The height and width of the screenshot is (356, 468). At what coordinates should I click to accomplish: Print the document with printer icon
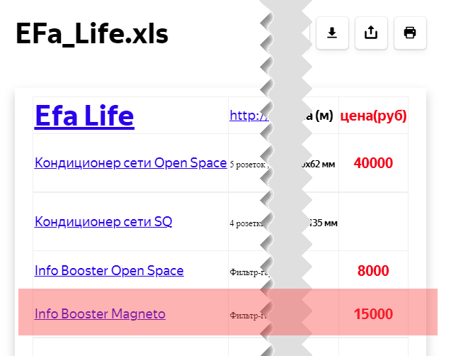point(410,33)
